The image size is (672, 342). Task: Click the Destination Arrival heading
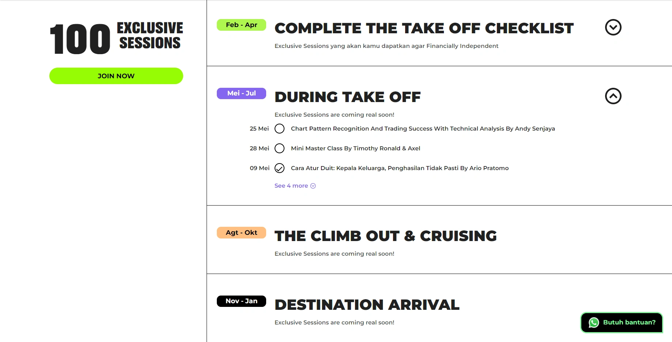[367, 305]
